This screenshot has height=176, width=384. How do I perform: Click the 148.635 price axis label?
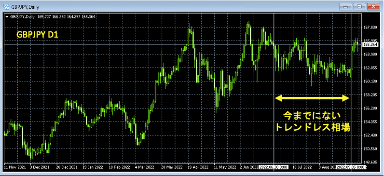coord(370,162)
